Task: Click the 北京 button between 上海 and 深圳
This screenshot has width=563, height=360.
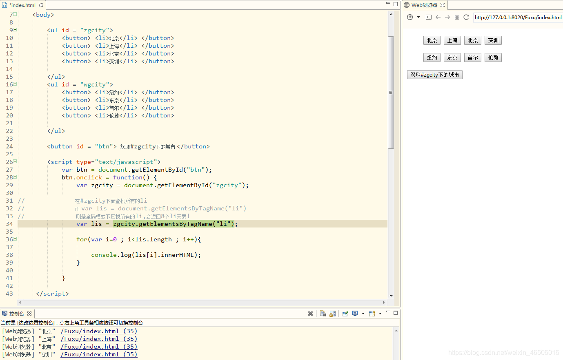Action: pos(473,40)
